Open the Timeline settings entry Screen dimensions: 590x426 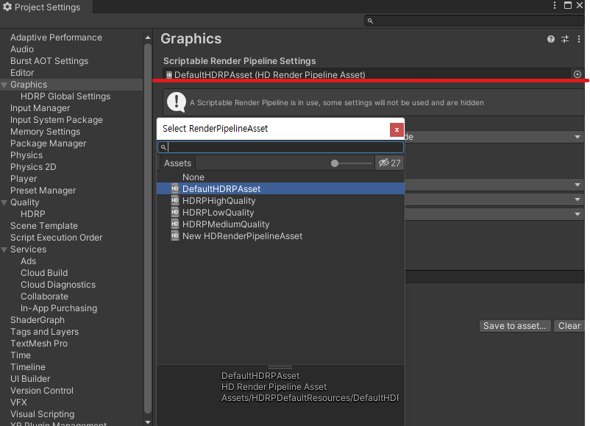tap(28, 367)
